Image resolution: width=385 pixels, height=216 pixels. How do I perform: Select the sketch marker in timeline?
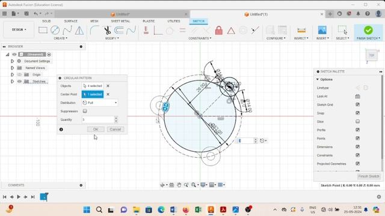[x=44, y=197]
